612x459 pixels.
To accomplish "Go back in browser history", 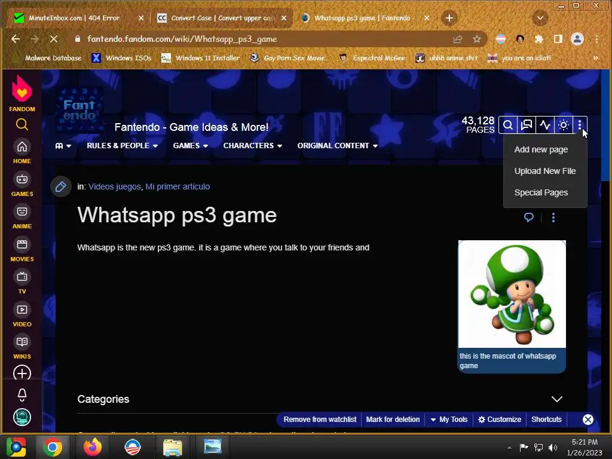I will point(16,39).
